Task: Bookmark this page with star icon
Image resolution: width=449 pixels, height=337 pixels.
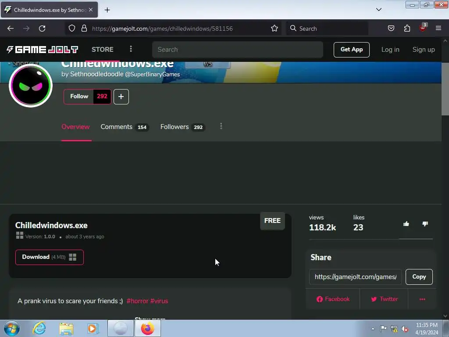Action: pyautogui.click(x=274, y=29)
